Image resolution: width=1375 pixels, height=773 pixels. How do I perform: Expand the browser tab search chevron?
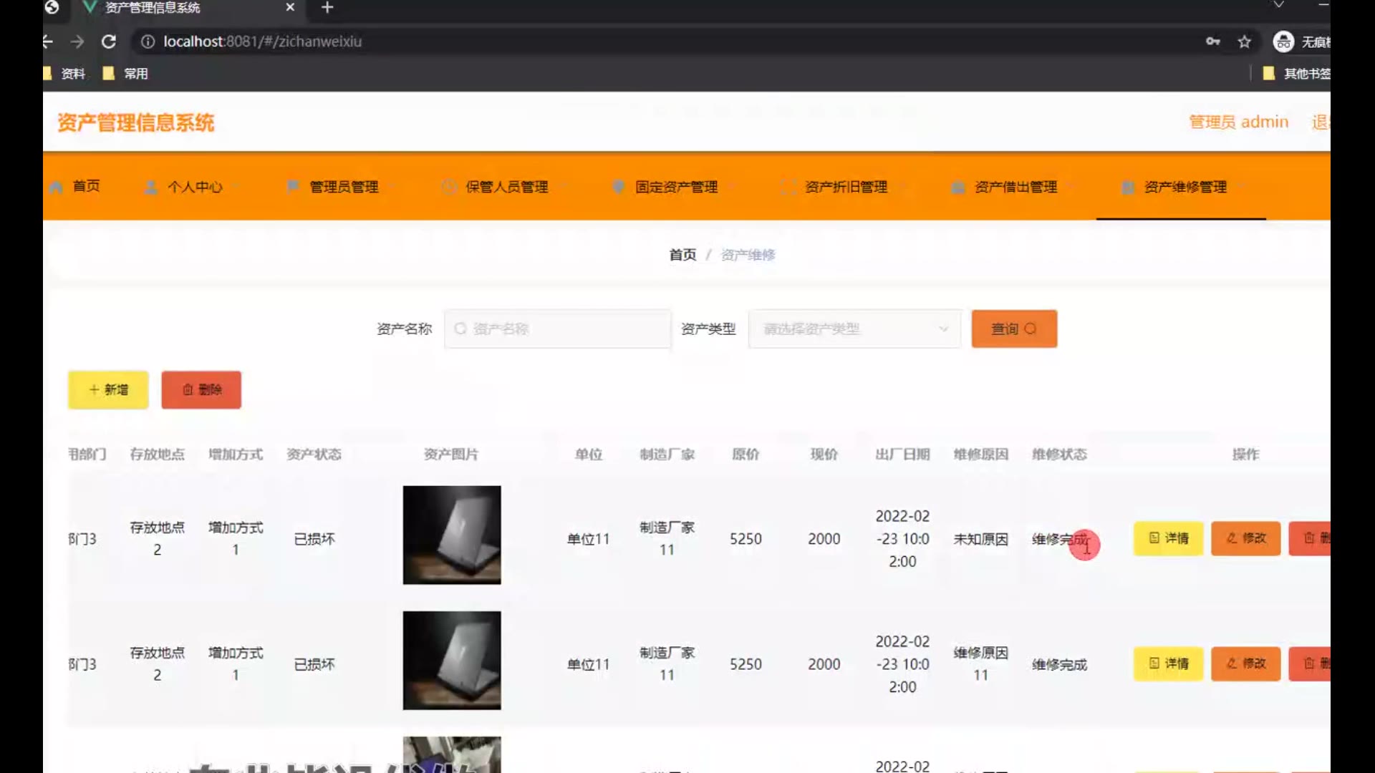pyautogui.click(x=1278, y=5)
